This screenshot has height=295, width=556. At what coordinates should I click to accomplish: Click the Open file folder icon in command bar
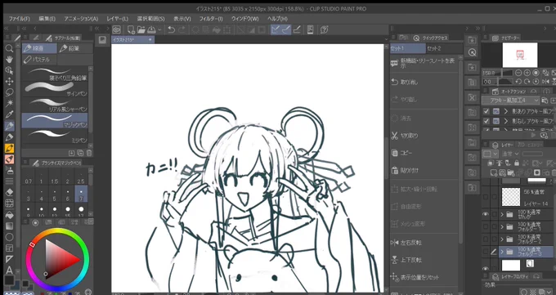coord(141,29)
